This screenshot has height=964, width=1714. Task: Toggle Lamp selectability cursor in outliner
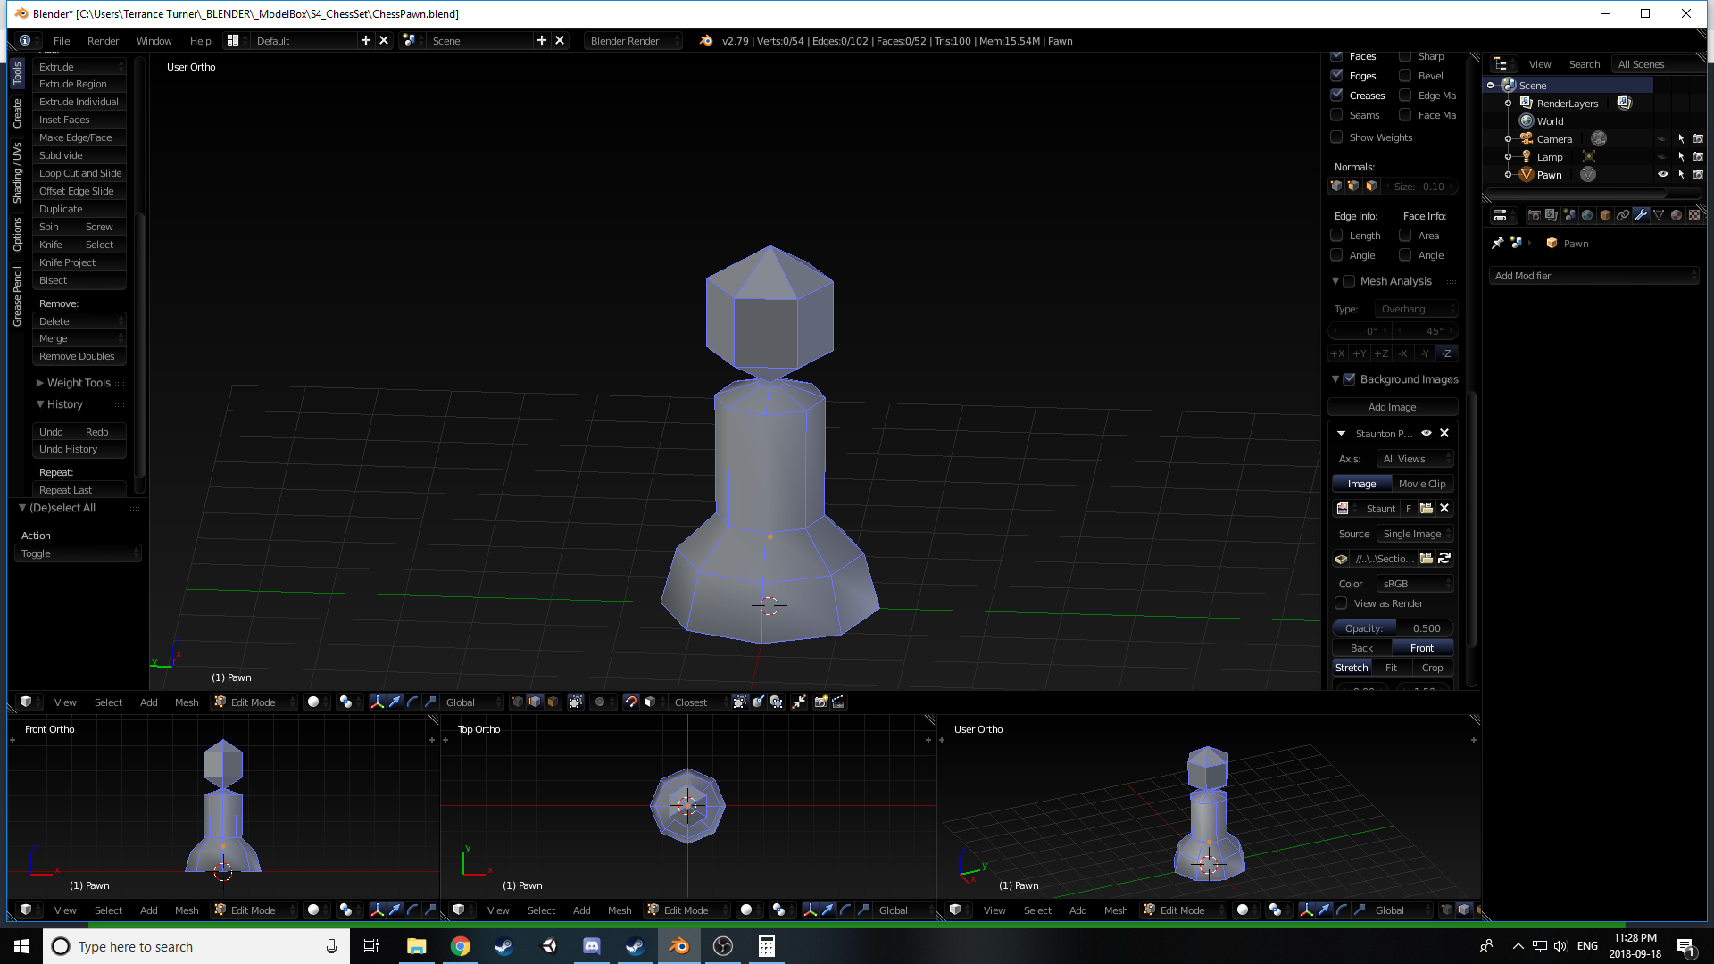point(1681,157)
